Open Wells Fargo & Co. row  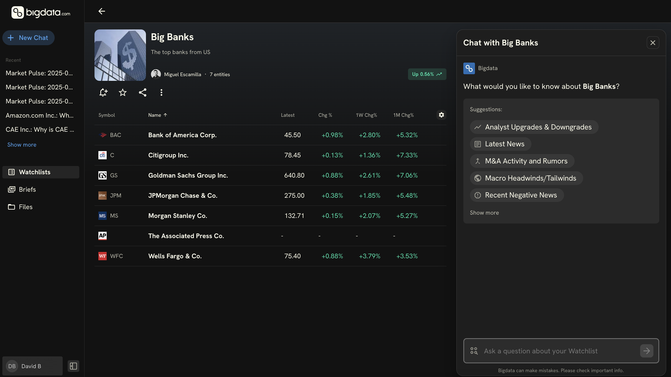click(x=270, y=256)
